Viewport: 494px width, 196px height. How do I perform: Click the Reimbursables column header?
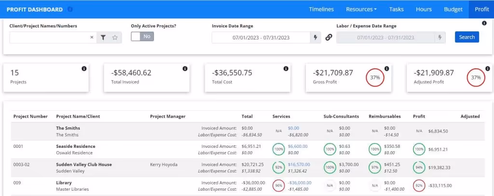click(x=384, y=117)
